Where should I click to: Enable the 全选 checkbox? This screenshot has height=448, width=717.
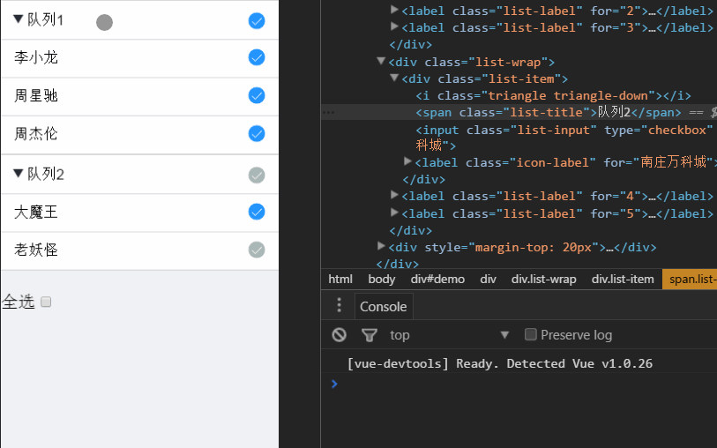(x=47, y=302)
